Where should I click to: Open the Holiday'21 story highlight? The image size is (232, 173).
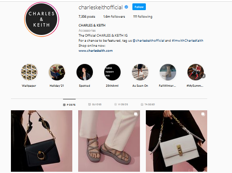coord(57,72)
